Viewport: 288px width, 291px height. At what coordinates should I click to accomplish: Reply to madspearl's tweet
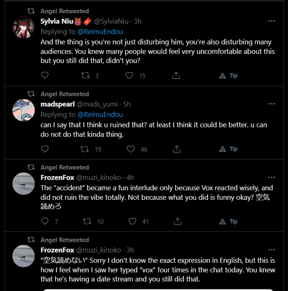(45, 149)
